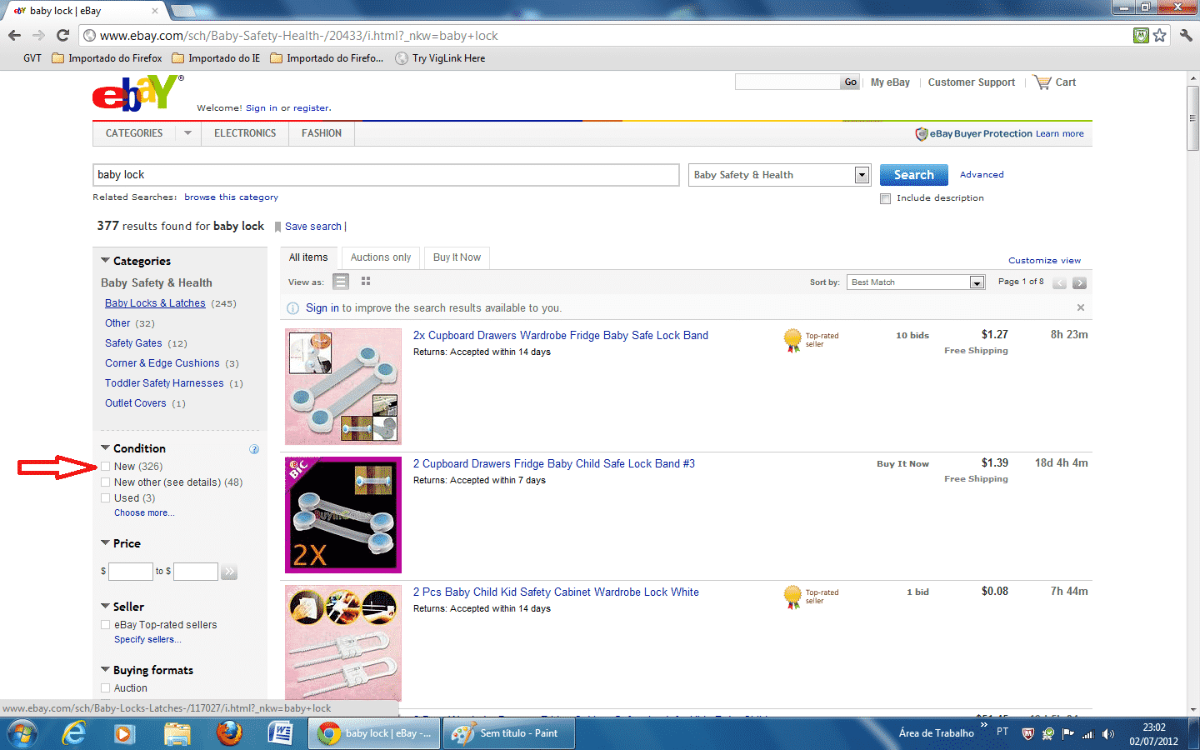This screenshot has height=750, width=1200.
Task: Switch to list view icon
Action: [x=340, y=282]
